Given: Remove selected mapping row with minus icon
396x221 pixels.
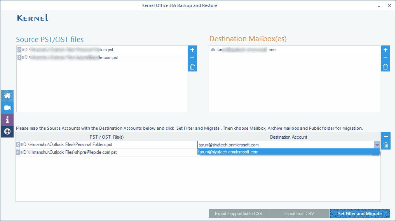Looking at the screenshot, I should tap(386, 136).
